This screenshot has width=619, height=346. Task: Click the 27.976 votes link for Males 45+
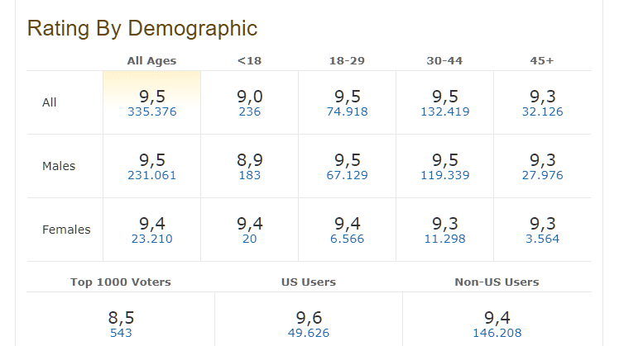click(542, 175)
